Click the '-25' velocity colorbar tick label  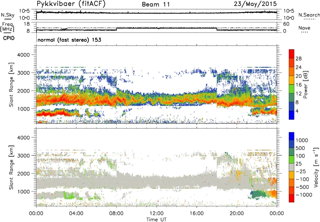tap(301, 171)
